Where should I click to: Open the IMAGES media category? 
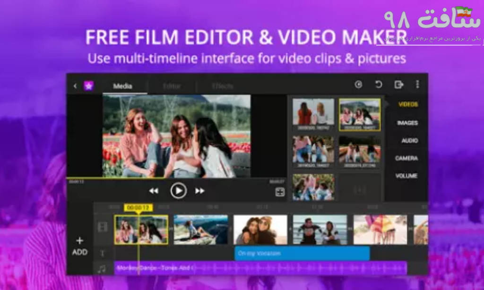point(407,123)
